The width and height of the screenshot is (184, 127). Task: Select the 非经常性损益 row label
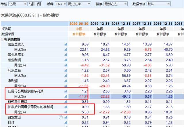click(x=18, y=102)
